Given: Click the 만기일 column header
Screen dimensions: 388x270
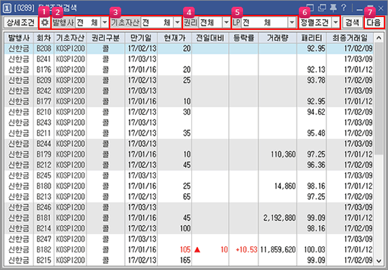Looking at the screenshot, I should [x=142, y=38].
